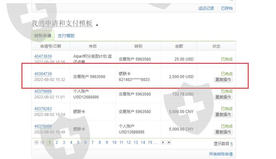The image size is (276, 159).
Task: Select card number 621483******8023 text
Action: point(134,80)
